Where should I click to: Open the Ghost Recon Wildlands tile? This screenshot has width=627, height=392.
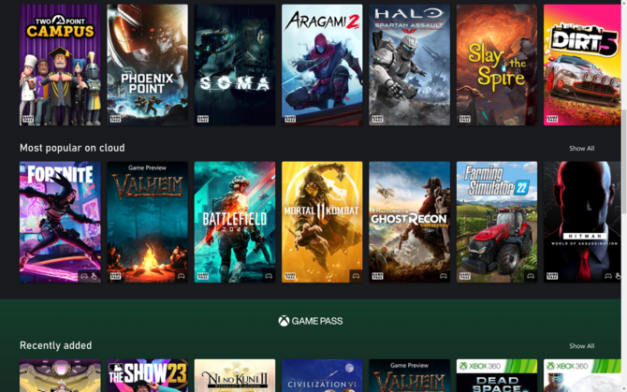point(410,222)
